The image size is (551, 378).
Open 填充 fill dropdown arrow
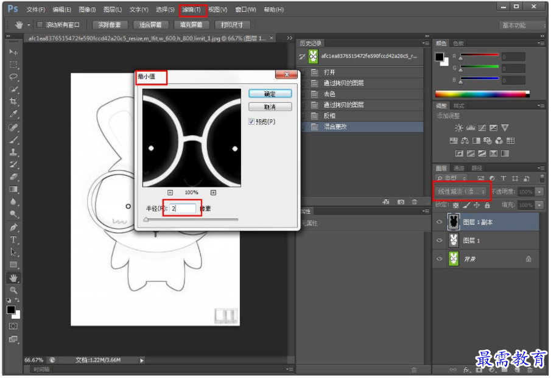(x=539, y=205)
